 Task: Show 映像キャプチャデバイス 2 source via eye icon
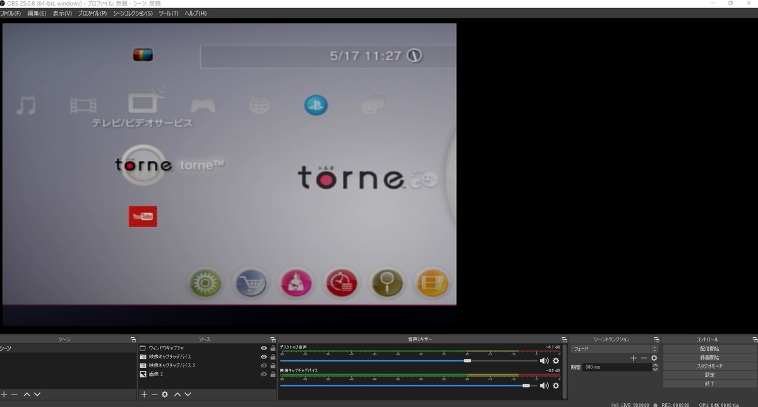pyautogui.click(x=264, y=365)
